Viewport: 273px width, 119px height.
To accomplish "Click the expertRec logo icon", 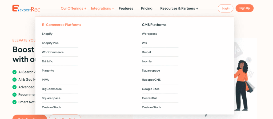I will click(x=16, y=8).
